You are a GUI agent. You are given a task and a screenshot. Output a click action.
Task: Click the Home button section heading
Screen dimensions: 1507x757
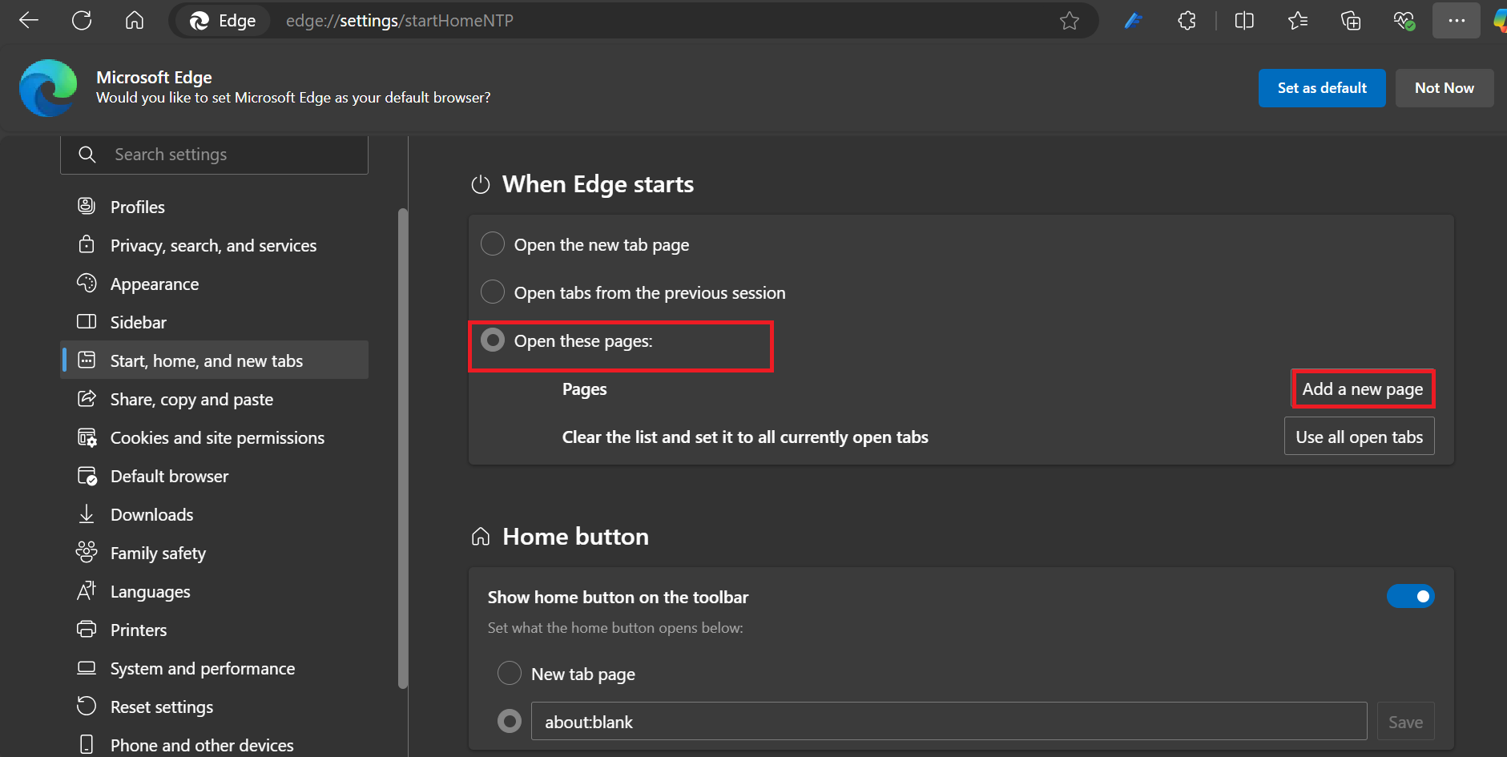[575, 536]
